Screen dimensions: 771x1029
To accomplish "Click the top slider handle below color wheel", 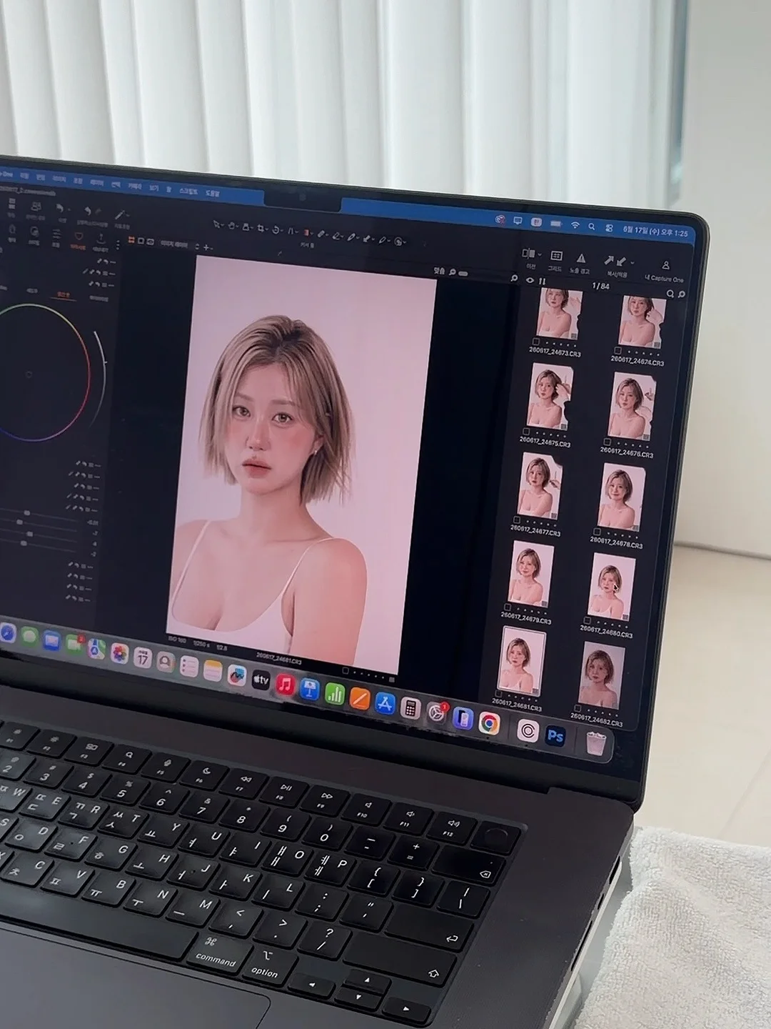I will [x=27, y=512].
